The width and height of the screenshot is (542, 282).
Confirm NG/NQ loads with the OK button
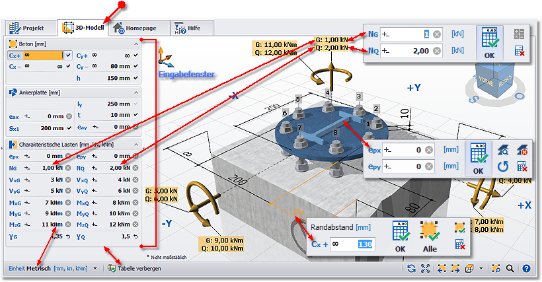tap(490, 43)
